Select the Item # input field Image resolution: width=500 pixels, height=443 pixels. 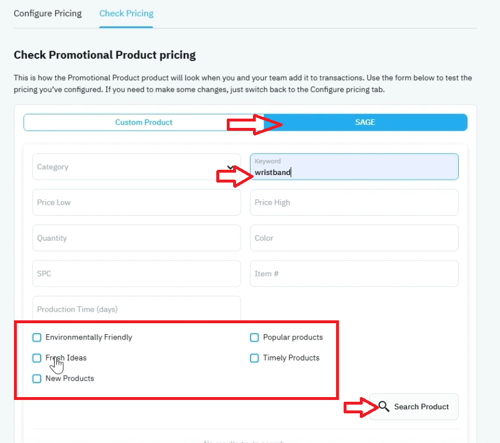pos(354,274)
